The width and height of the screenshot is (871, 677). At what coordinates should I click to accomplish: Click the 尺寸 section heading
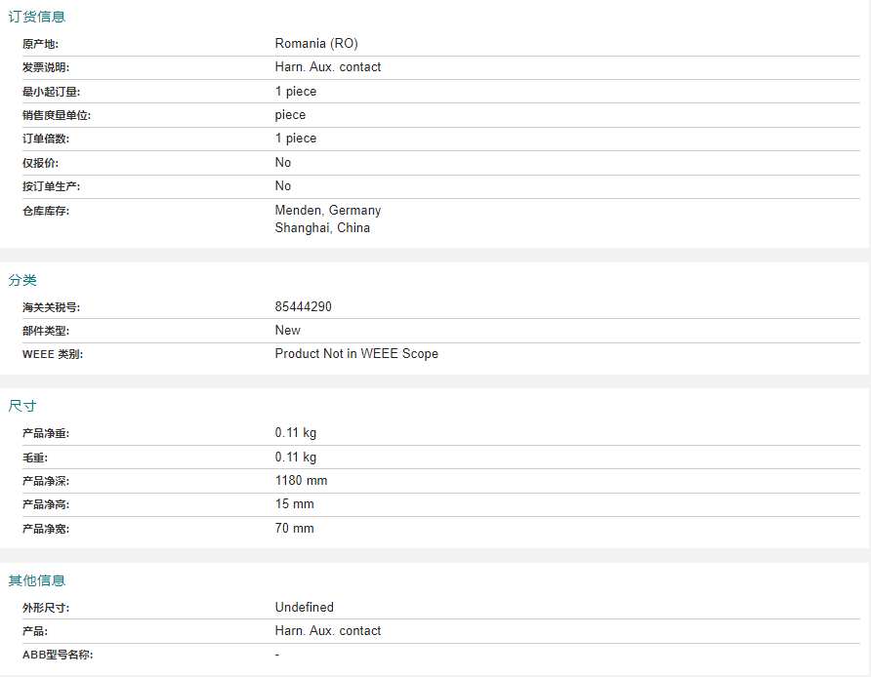click(x=22, y=406)
